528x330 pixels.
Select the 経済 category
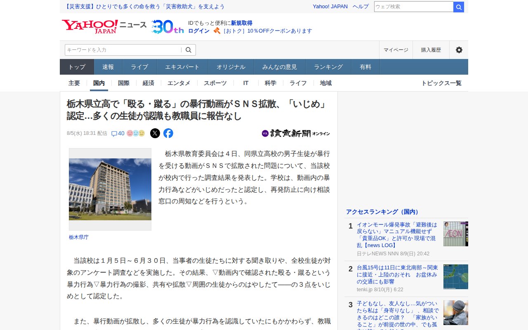coord(148,83)
